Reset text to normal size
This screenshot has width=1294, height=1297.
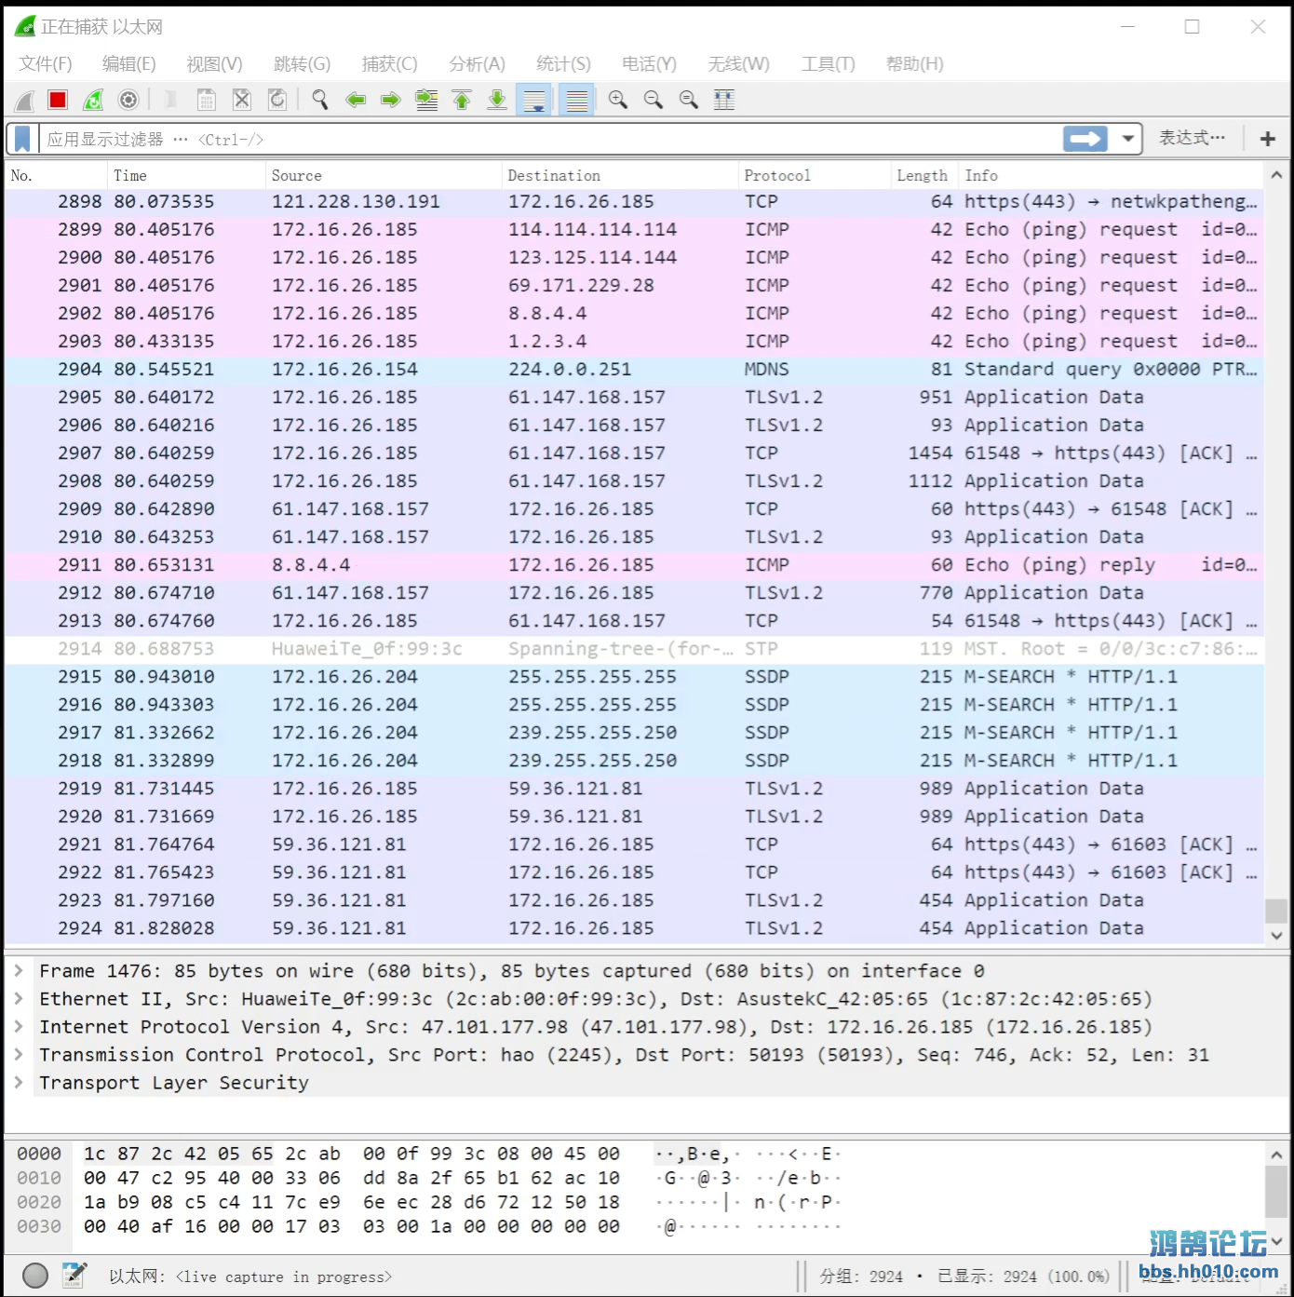(689, 100)
